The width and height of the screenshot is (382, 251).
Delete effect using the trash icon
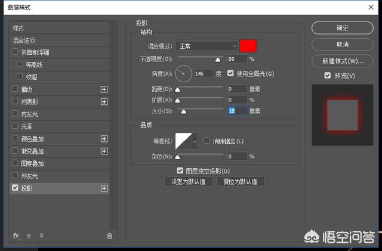110,235
